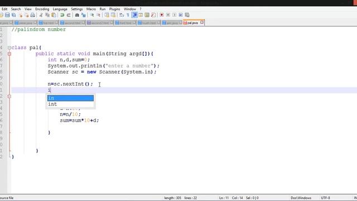This screenshot has height=201, width=357.
Task: Click the UTF-8 encoding status
Action: (325, 198)
